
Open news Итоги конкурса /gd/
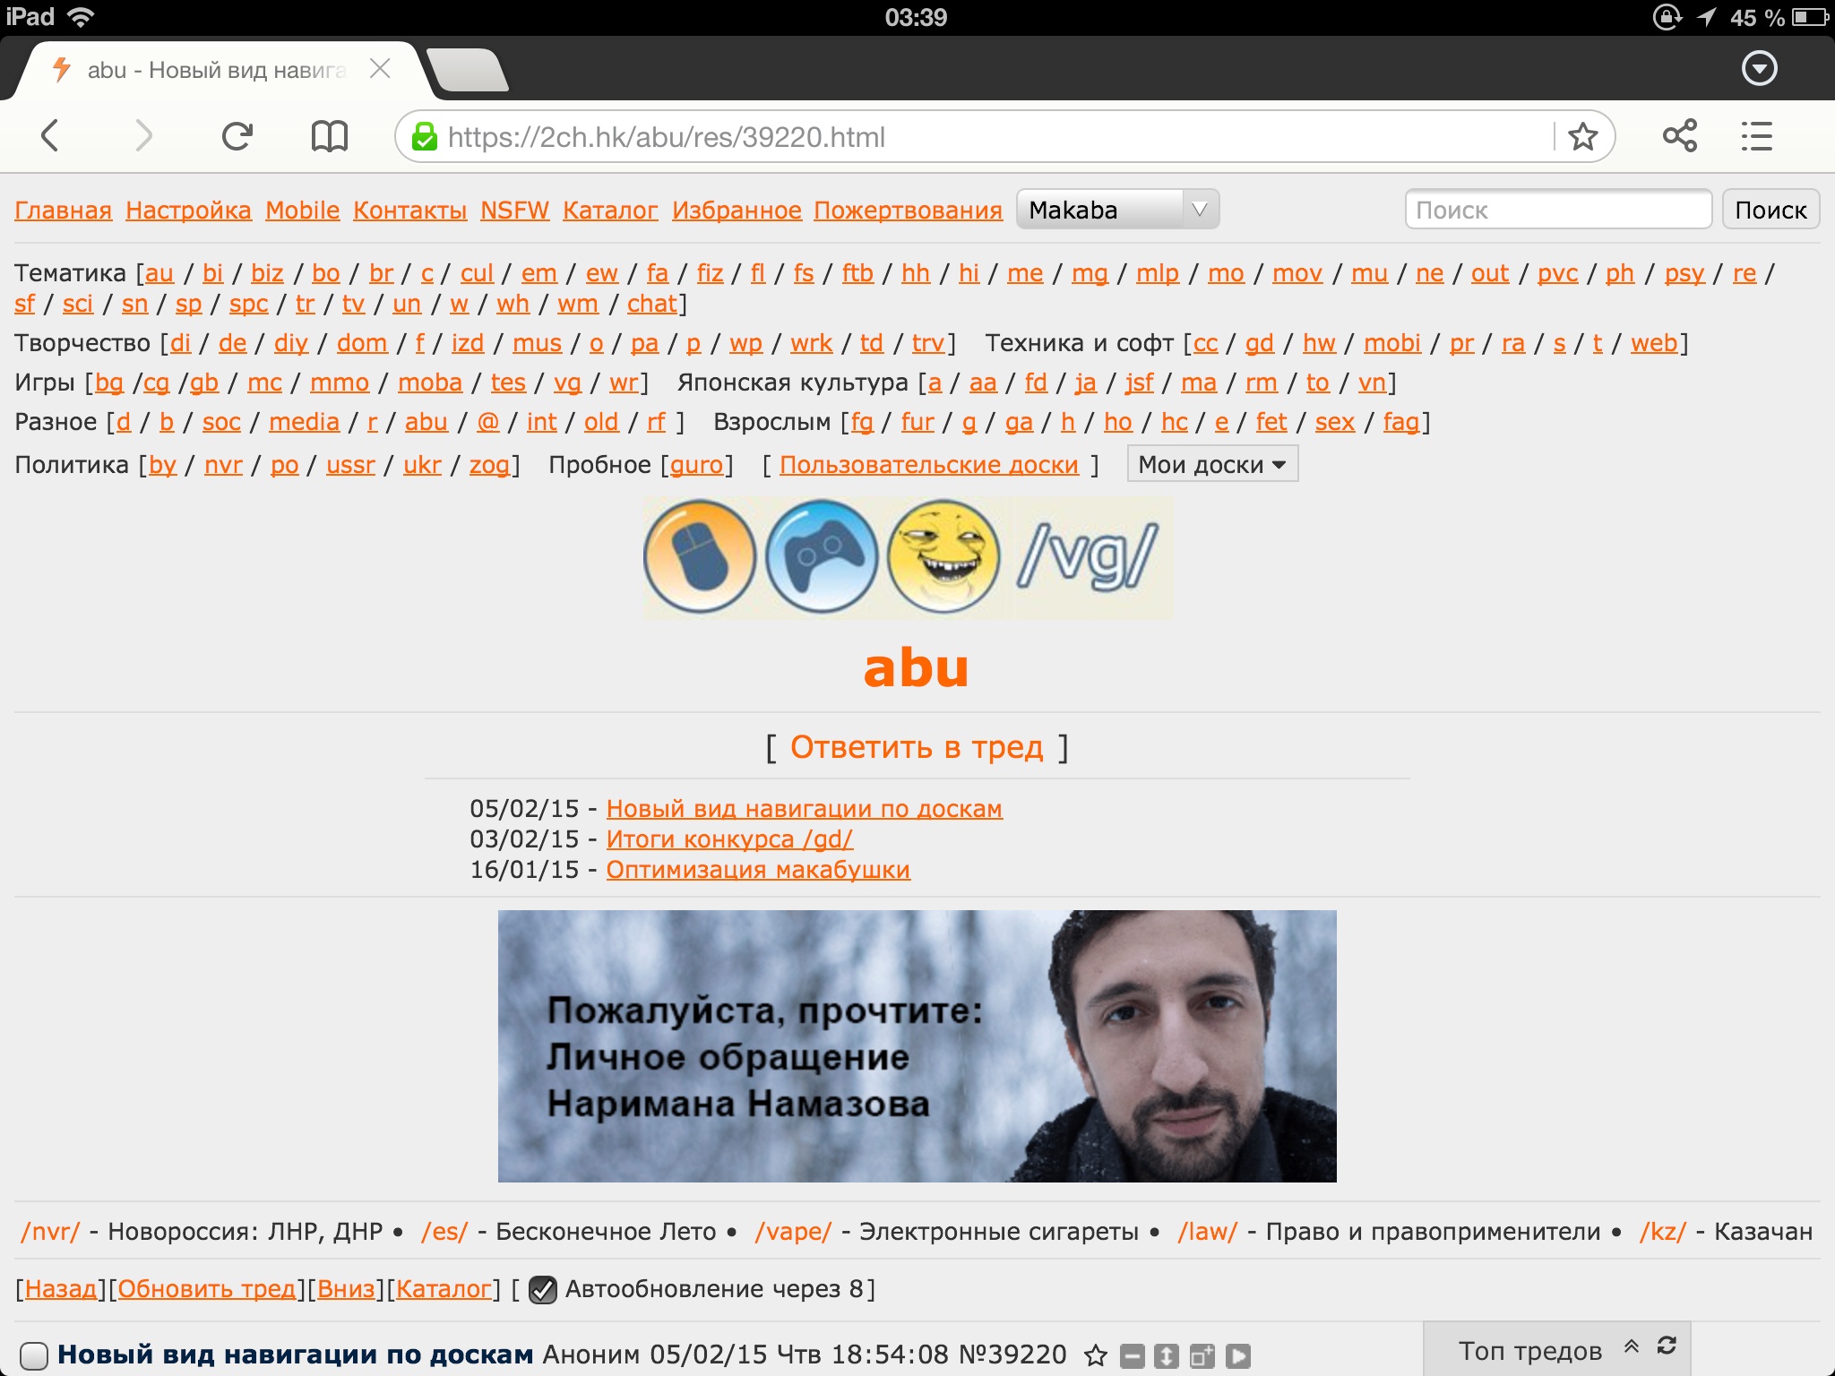(729, 839)
